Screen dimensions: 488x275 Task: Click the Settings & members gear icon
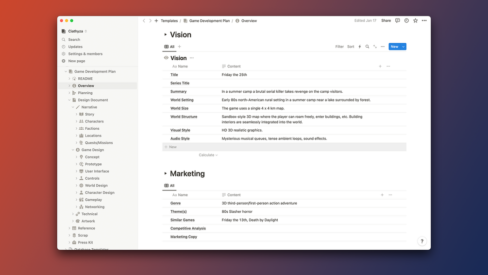[64, 54]
